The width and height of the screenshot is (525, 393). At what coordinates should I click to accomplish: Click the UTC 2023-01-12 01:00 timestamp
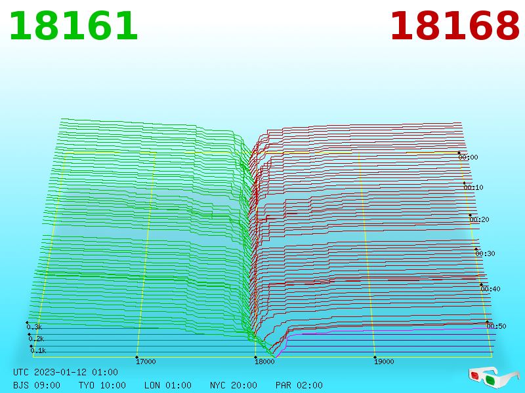point(66,372)
